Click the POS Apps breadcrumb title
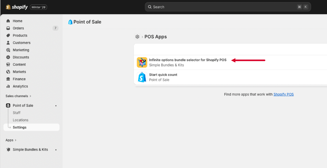 click(x=156, y=37)
